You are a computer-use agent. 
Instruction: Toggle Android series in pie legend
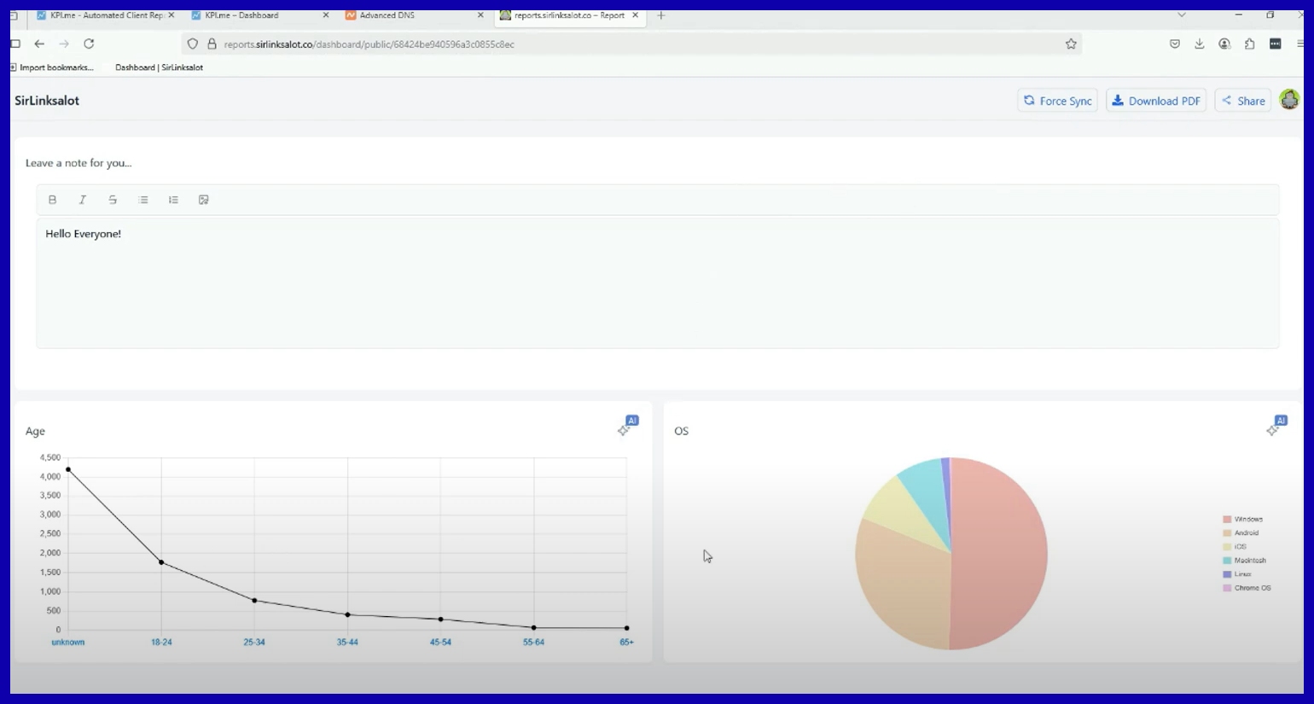1246,532
